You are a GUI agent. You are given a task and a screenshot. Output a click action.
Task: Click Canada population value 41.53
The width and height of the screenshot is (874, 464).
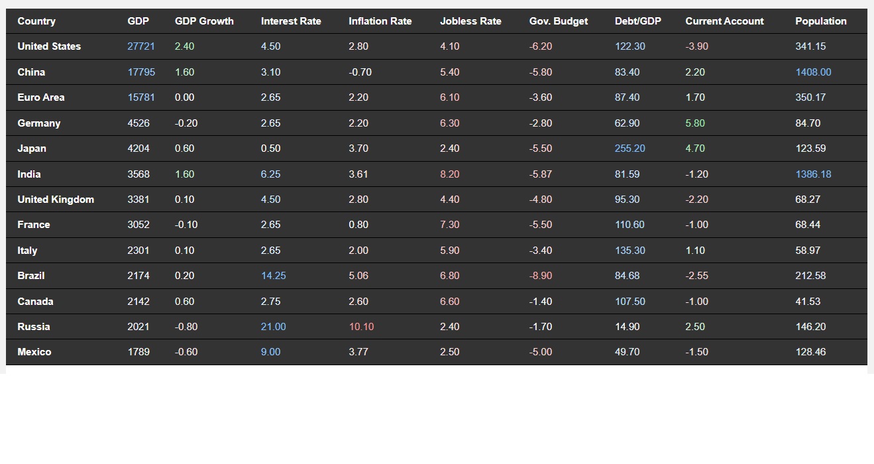(808, 302)
